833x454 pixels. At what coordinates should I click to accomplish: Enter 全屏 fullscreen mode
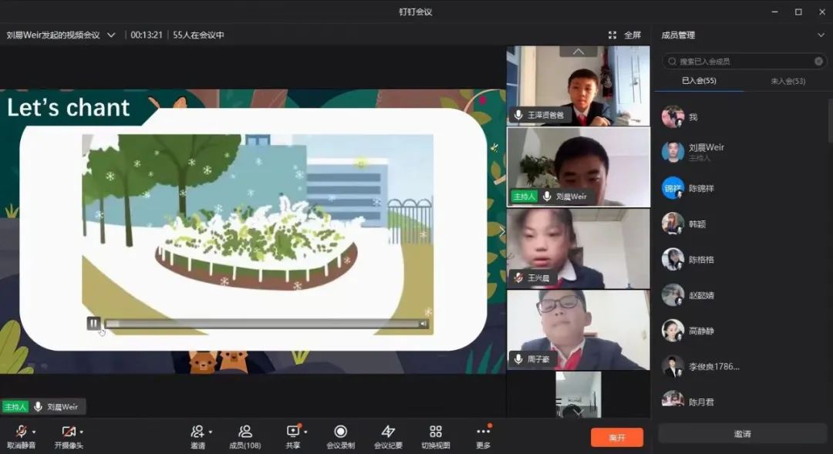click(x=625, y=35)
